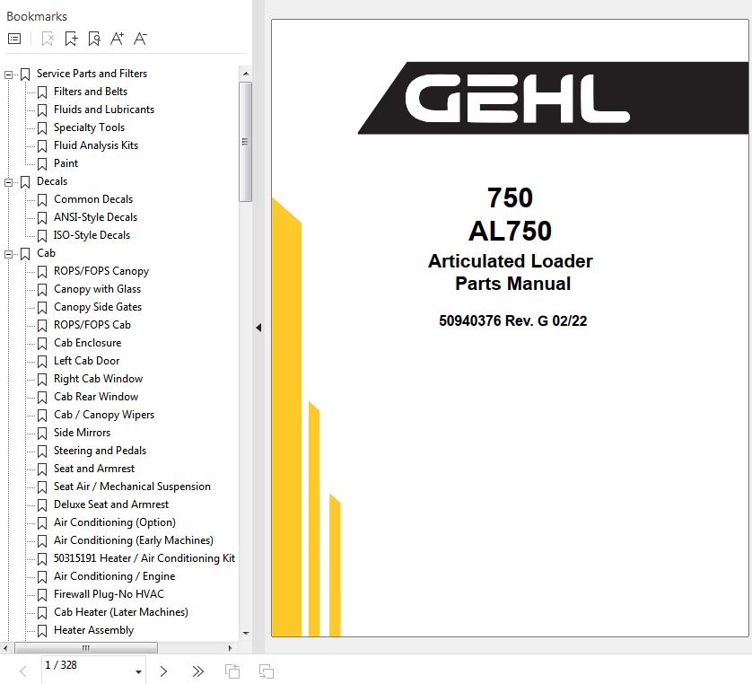Open the Steering and Pedals bookmark
Viewport: 752px width, 684px height.
(100, 451)
